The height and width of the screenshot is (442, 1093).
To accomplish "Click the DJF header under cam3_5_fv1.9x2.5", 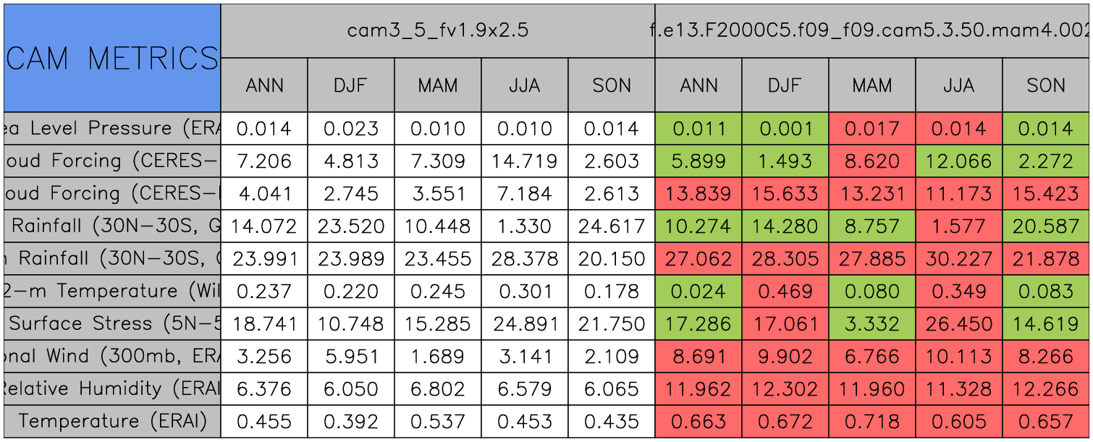I will pos(351,85).
